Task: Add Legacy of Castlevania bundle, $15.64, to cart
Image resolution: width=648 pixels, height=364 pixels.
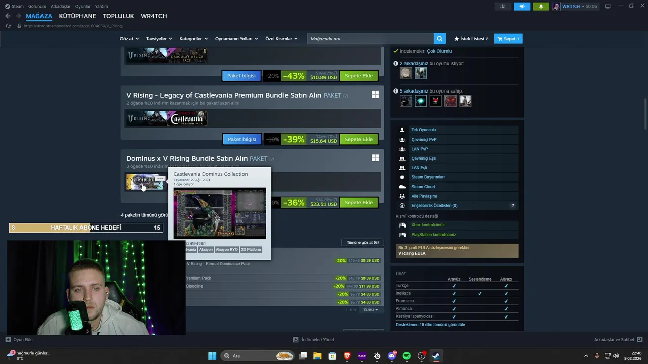Action: click(358, 139)
